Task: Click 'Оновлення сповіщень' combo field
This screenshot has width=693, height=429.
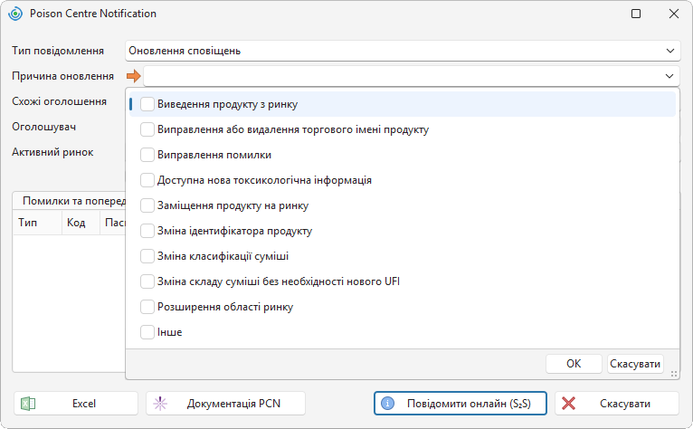Action: click(403, 51)
